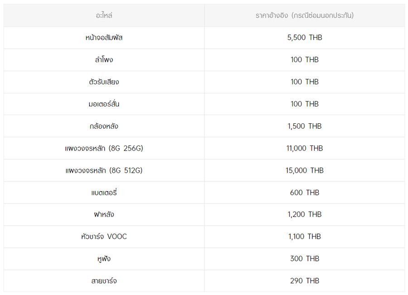This screenshot has width=408, height=295.
Task: Click the 11,000 THB price cell
Action: 304,148
